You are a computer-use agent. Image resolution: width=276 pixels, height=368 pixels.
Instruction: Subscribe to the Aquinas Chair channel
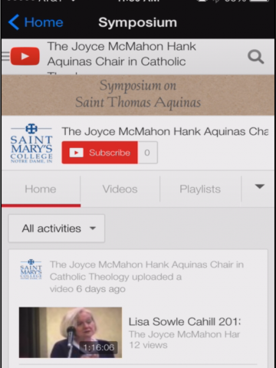pos(100,153)
